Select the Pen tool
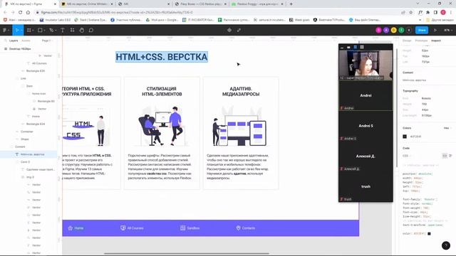The image size is (456, 256). 51,30
